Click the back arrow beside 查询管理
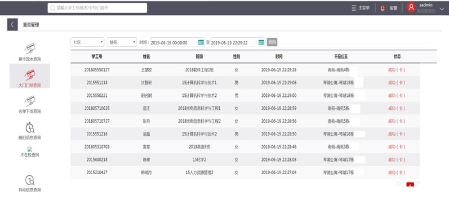 (x=12, y=25)
